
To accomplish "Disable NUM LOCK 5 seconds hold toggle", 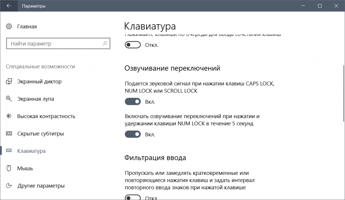I will click(132, 134).
